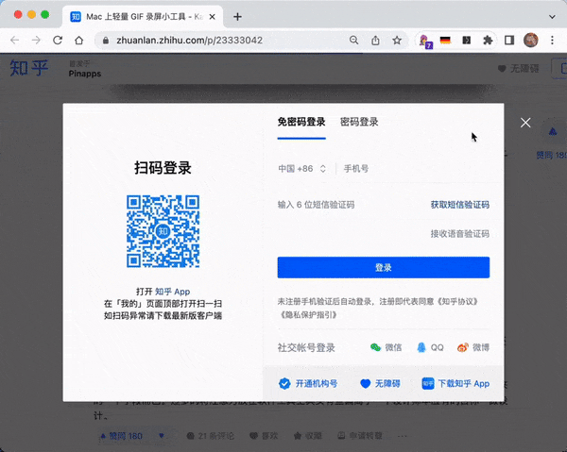
Task: Click the share icon in address bar
Action: pyautogui.click(x=375, y=40)
